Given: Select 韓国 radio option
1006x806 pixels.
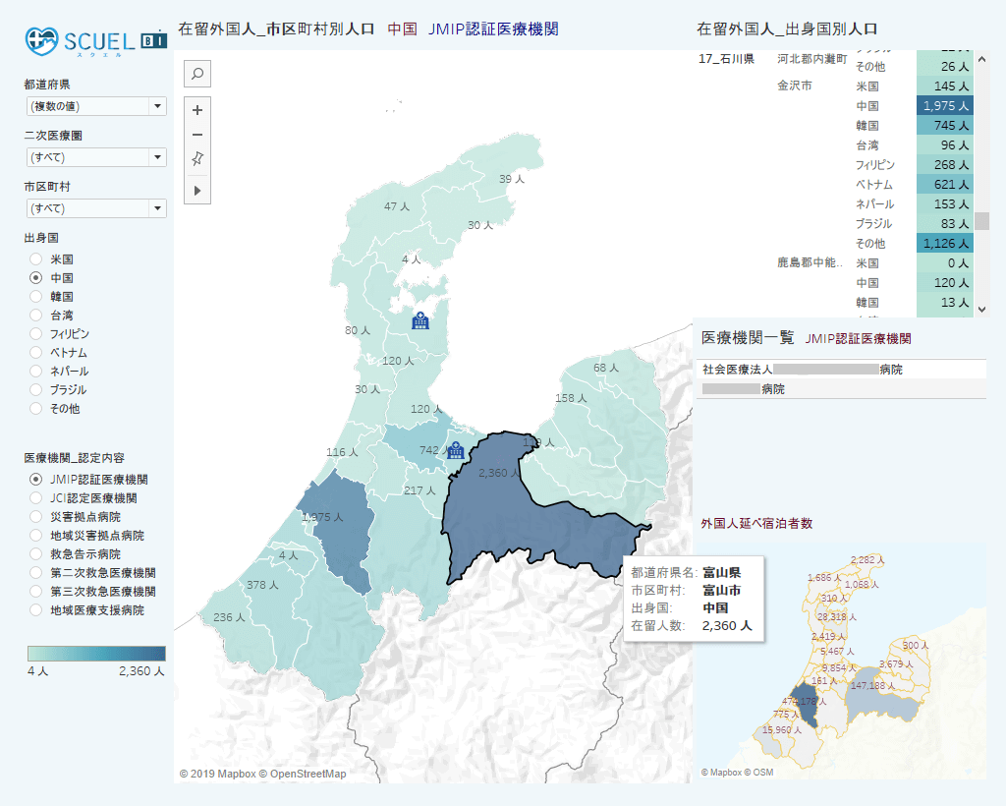Looking at the screenshot, I should point(36,297).
